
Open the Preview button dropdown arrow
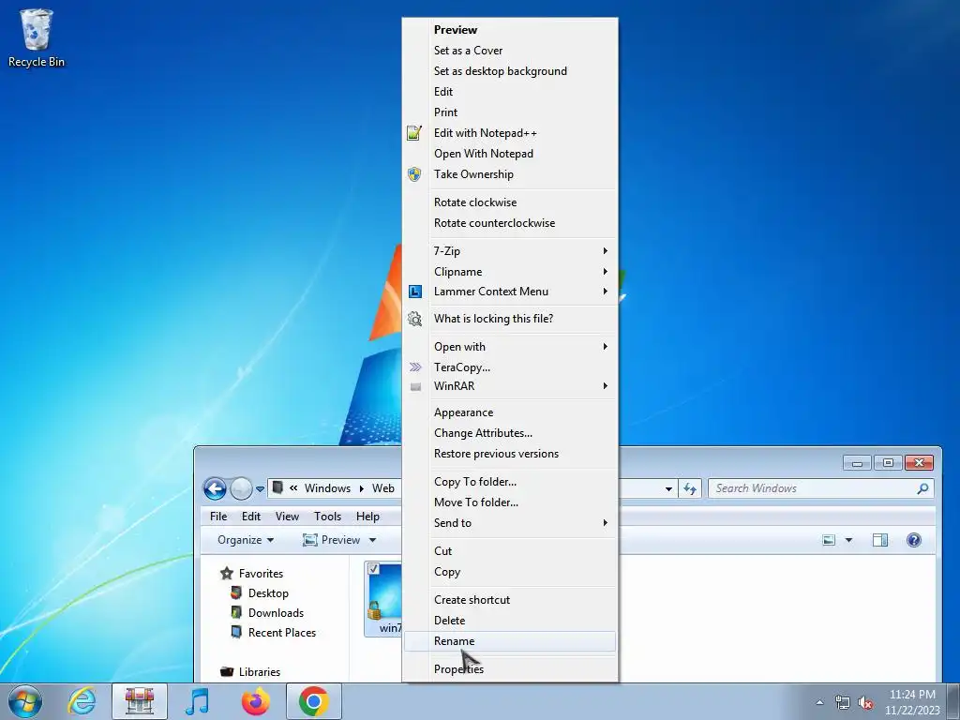(x=372, y=540)
